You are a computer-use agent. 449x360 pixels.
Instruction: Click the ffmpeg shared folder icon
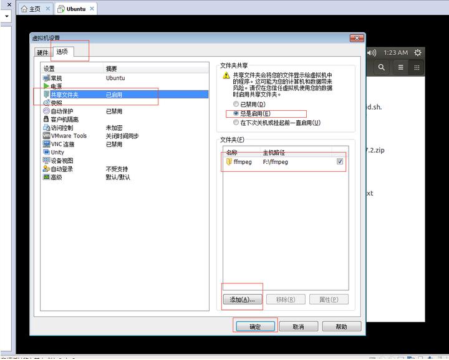(x=229, y=162)
